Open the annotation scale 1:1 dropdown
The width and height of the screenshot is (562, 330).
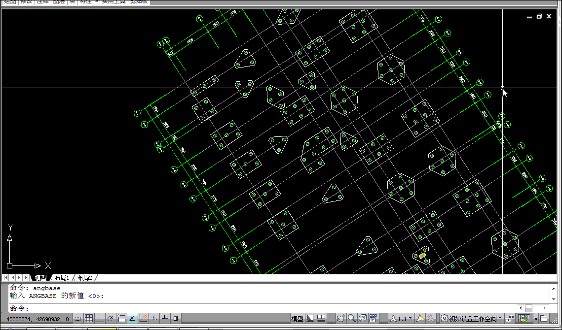(401, 318)
